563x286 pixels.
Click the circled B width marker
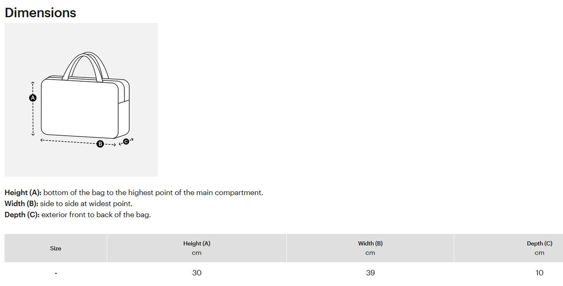[100, 144]
